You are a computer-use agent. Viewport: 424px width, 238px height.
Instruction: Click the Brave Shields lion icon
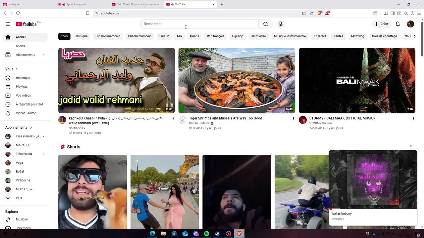click(x=319, y=13)
